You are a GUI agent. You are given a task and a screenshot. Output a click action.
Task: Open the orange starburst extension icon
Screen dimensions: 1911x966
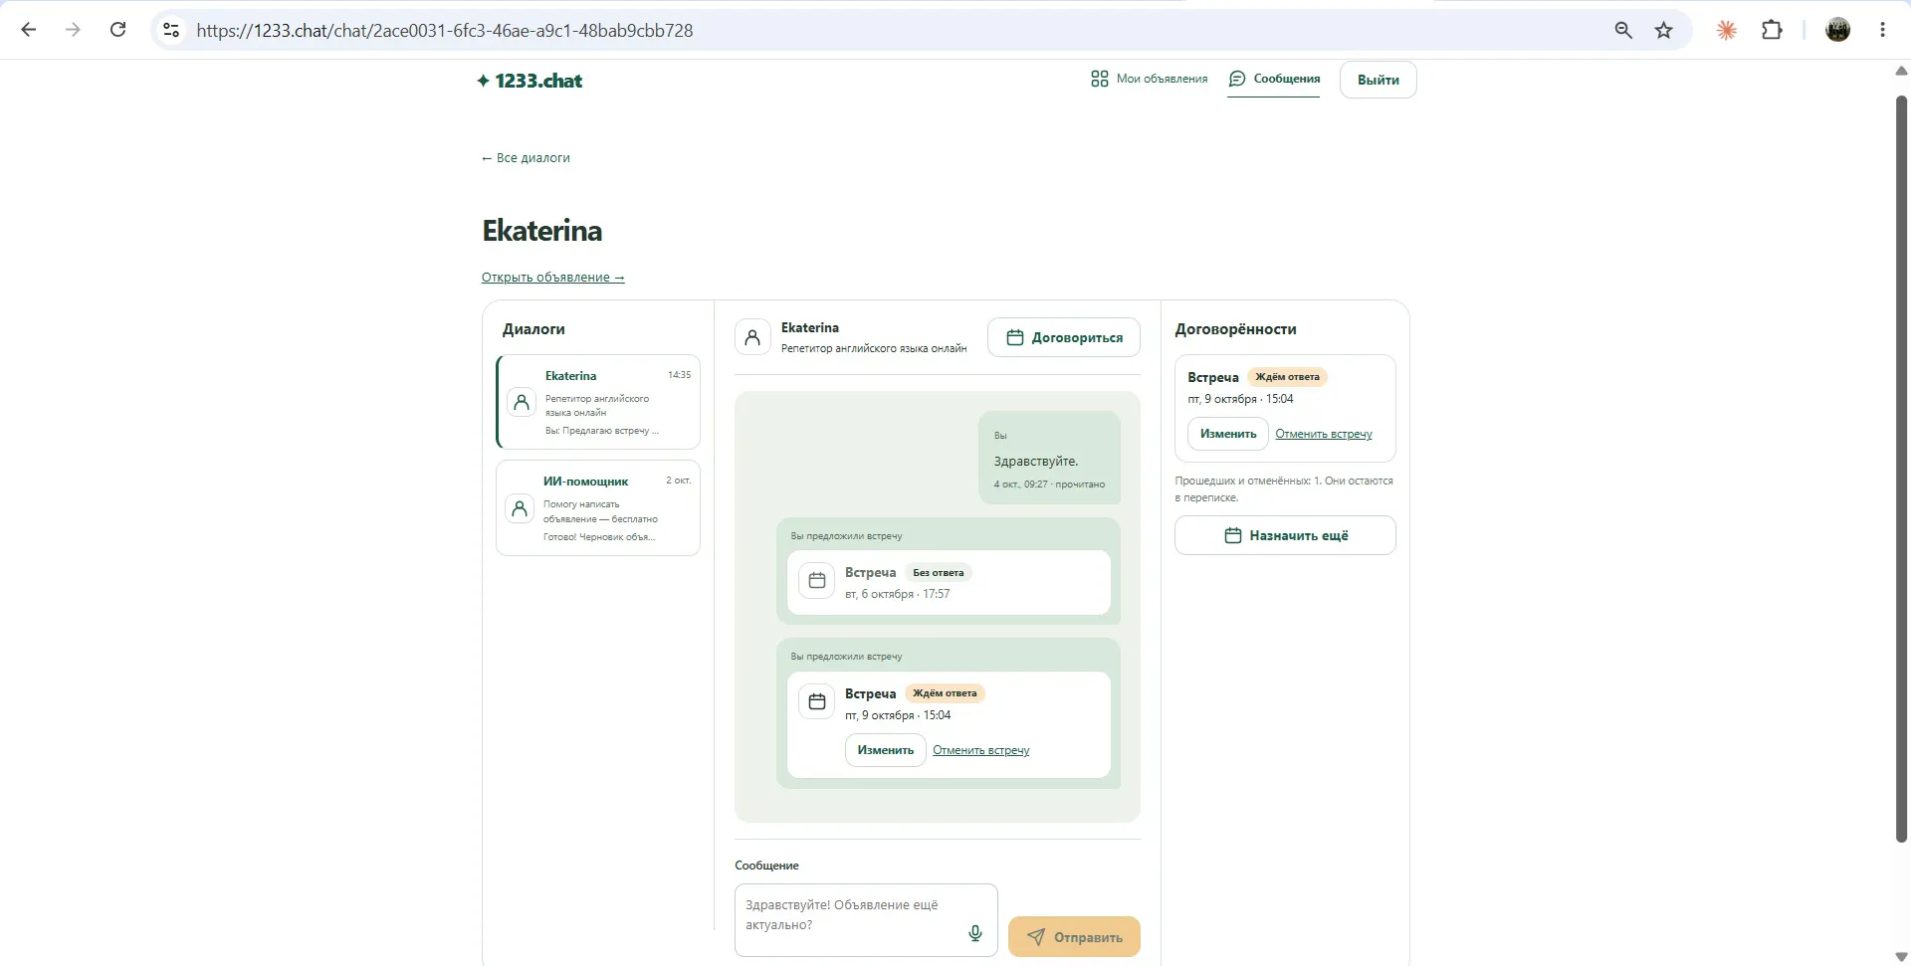pyautogui.click(x=1727, y=30)
